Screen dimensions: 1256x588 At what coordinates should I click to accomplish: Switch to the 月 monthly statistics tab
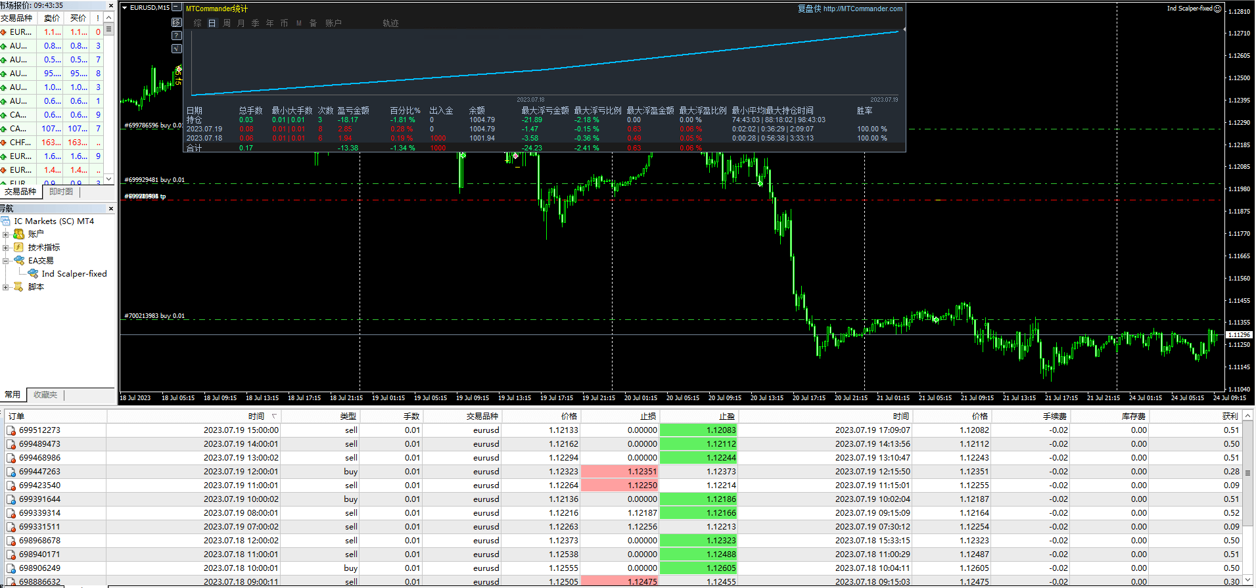[x=241, y=23]
